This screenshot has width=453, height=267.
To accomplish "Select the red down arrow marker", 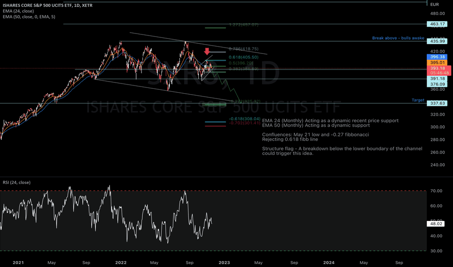I will 207,51.
